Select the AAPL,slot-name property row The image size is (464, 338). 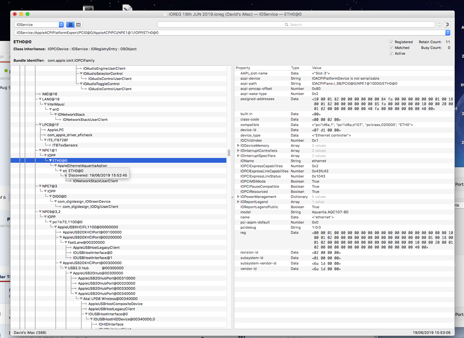[344, 73]
